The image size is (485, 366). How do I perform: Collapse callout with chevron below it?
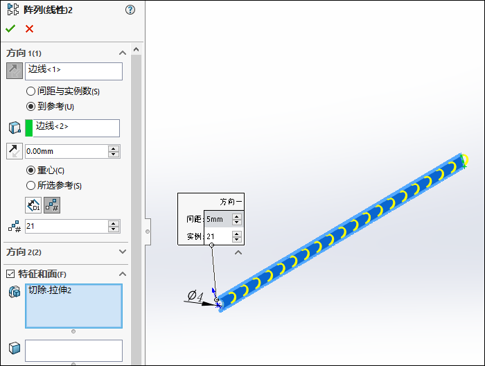click(238, 253)
